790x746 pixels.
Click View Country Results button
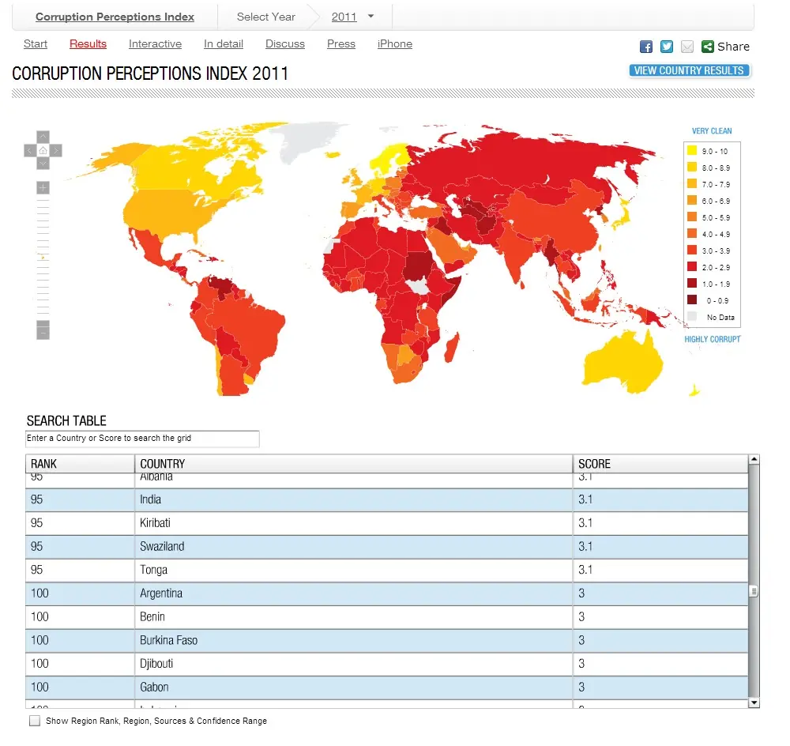pos(689,70)
